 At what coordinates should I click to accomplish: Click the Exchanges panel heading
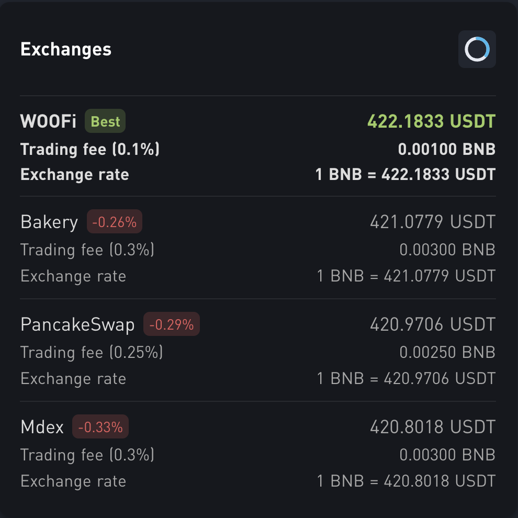click(66, 50)
